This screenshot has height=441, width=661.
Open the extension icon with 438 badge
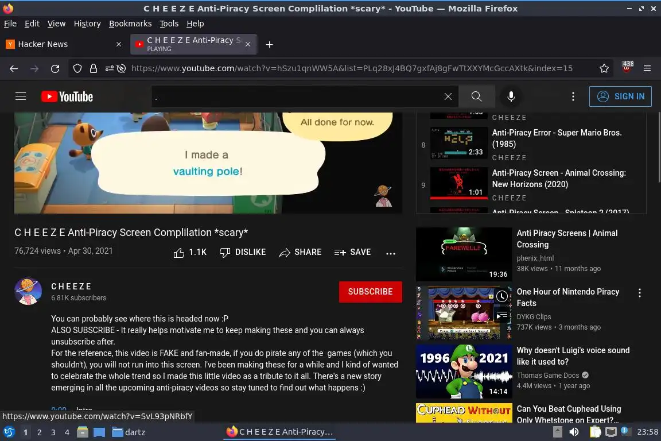pos(627,68)
